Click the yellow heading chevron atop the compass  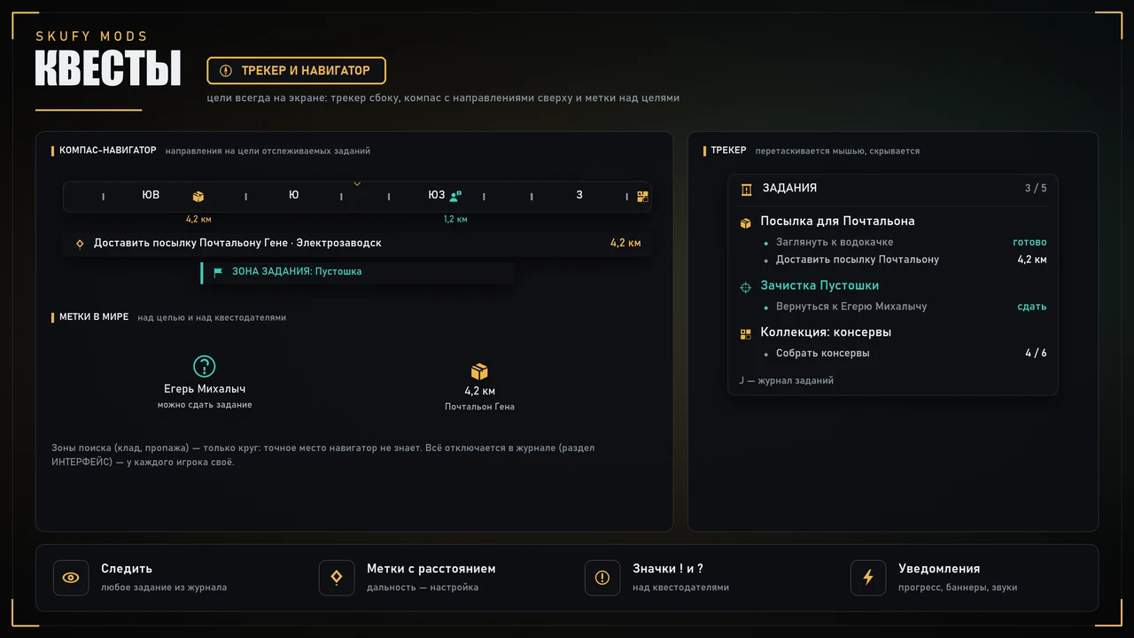[x=357, y=183]
